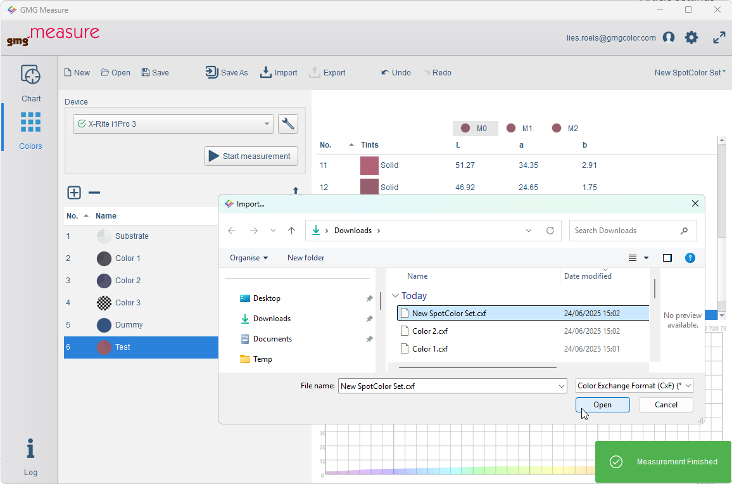
Task: Undo the last action
Action: 395,72
